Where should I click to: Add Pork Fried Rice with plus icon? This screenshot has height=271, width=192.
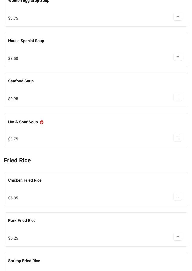coord(178,237)
